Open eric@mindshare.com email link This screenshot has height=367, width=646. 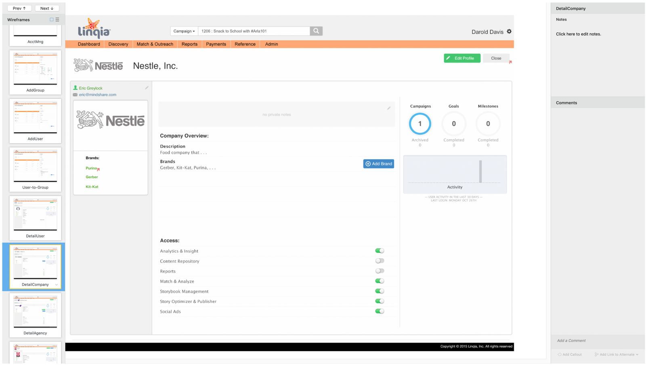click(x=98, y=95)
